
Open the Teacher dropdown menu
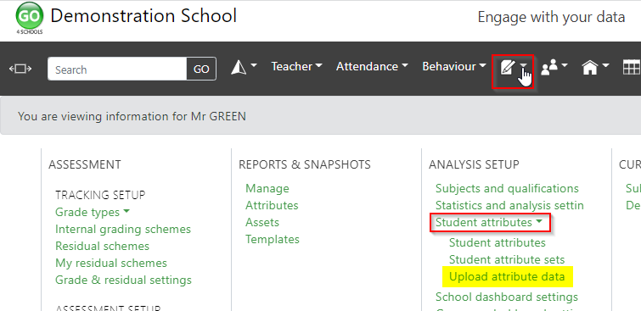pos(297,66)
